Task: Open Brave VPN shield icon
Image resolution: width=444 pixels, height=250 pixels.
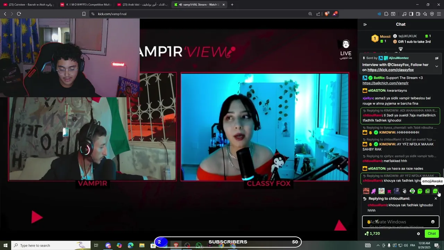Action: 432,14
